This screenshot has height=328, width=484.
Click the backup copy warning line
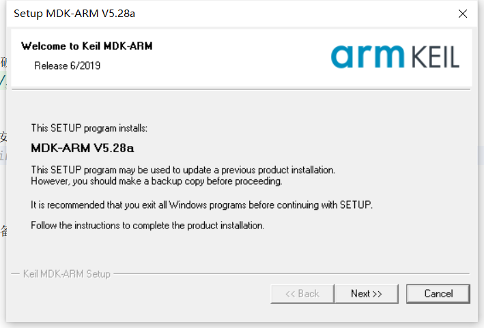156,181
